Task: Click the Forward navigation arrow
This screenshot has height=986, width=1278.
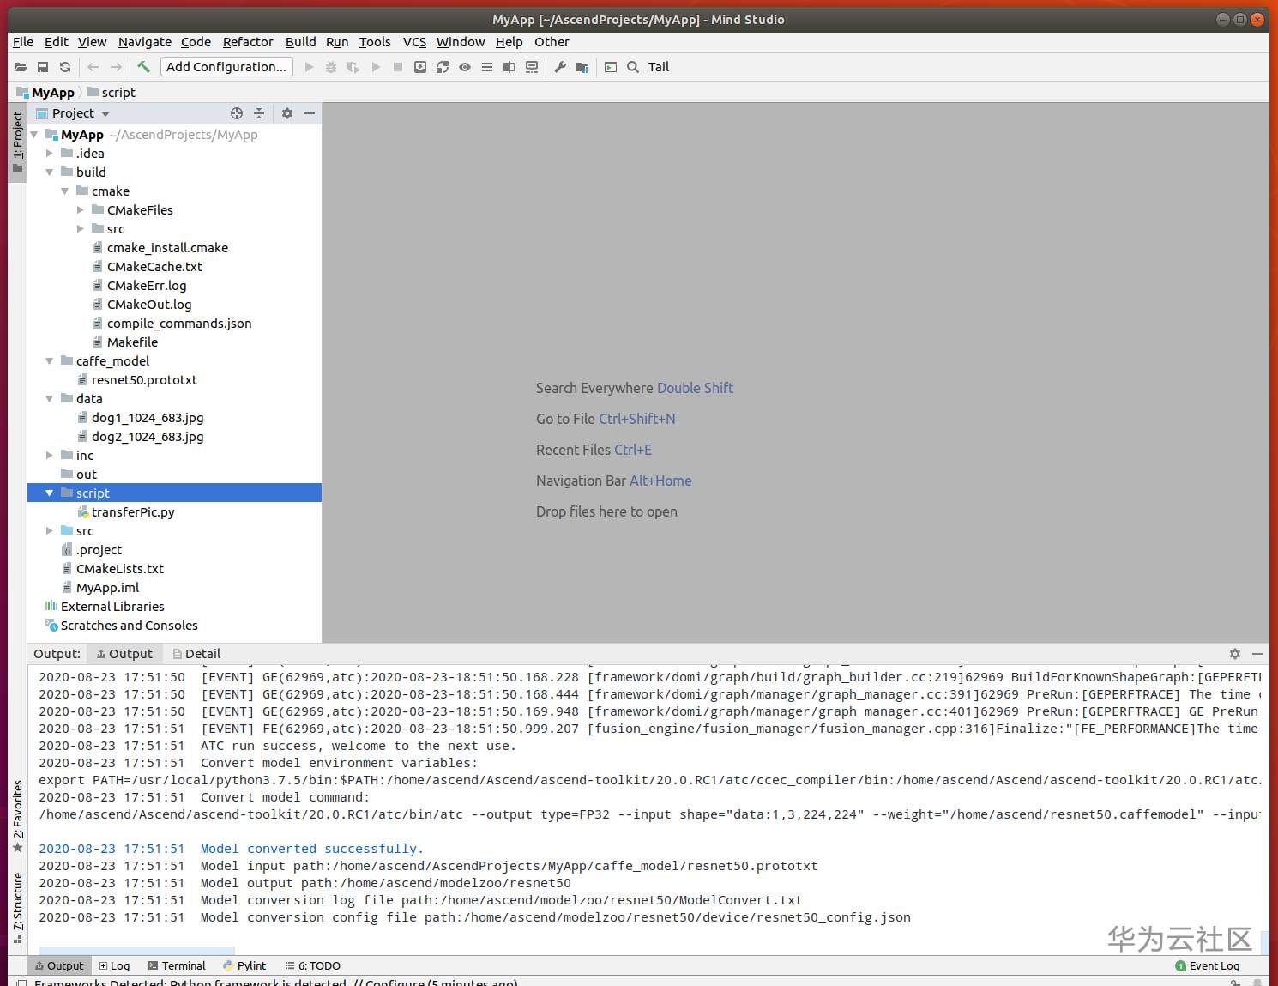Action: point(116,67)
